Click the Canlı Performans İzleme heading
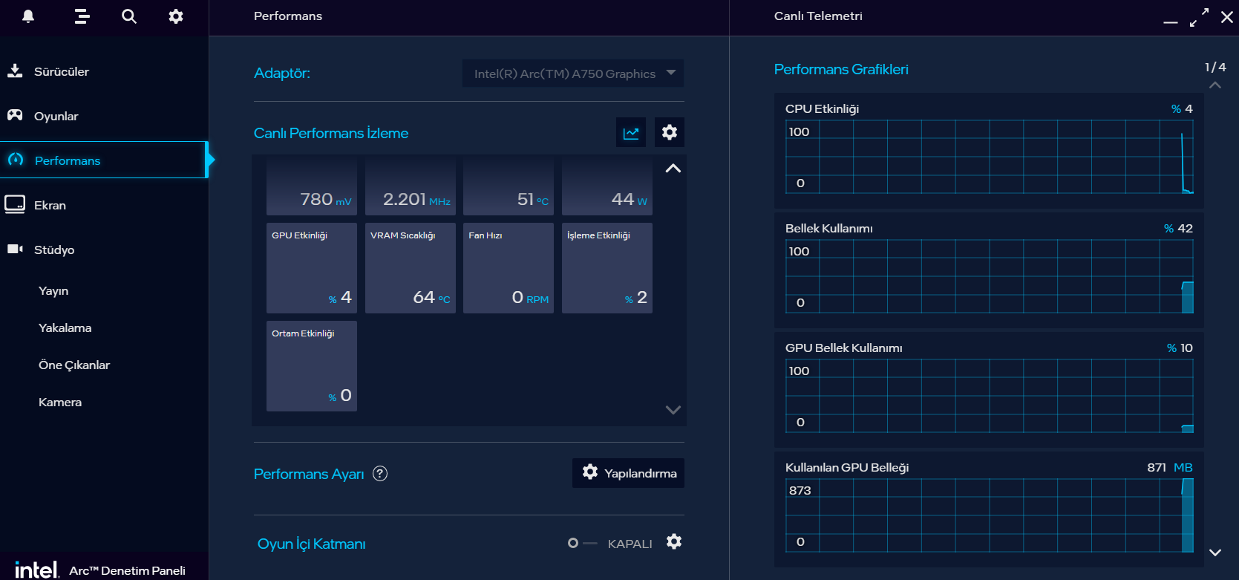This screenshot has height=580, width=1239. click(x=331, y=133)
